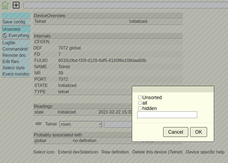Screen dimensions: 228x163
Task: Click Save config in sidebar
Action: (x=14, y=22)
